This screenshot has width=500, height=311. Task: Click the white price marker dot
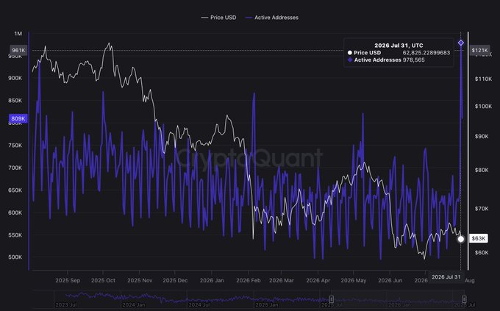pos(461,239)
